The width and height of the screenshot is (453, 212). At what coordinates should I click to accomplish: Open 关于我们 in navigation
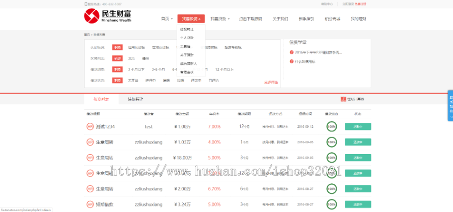tap(280, 19)
